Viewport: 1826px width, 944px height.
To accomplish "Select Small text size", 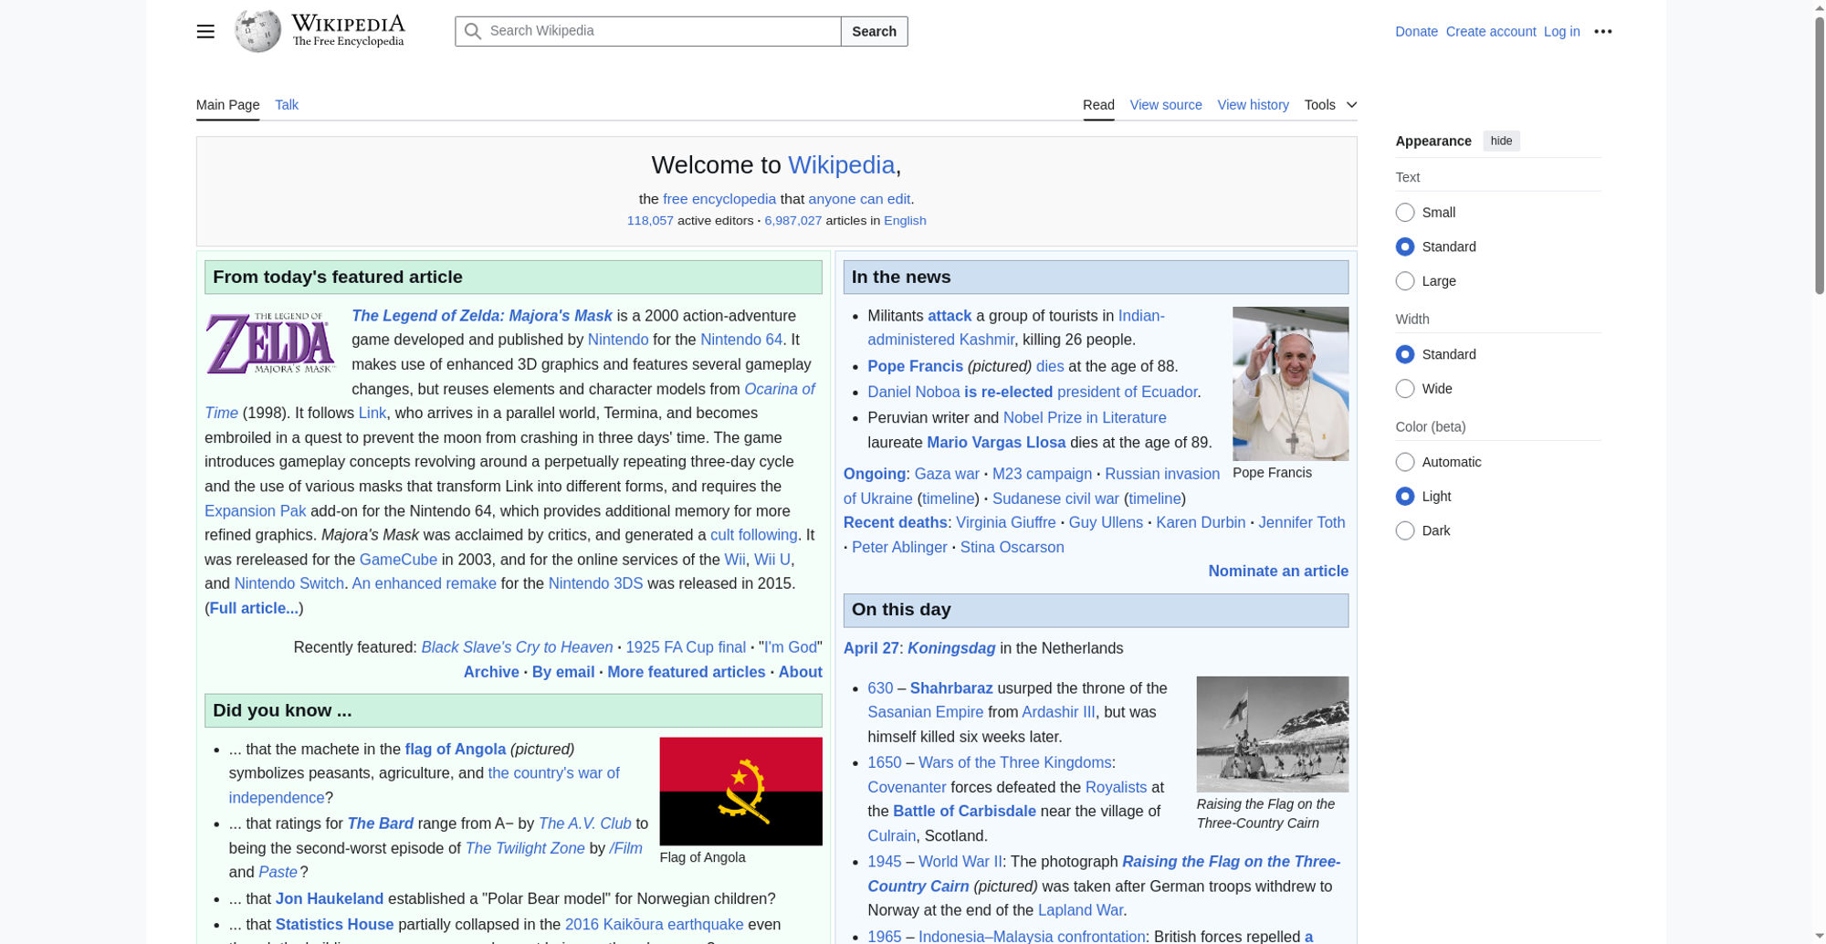I will click(1405, 213).
